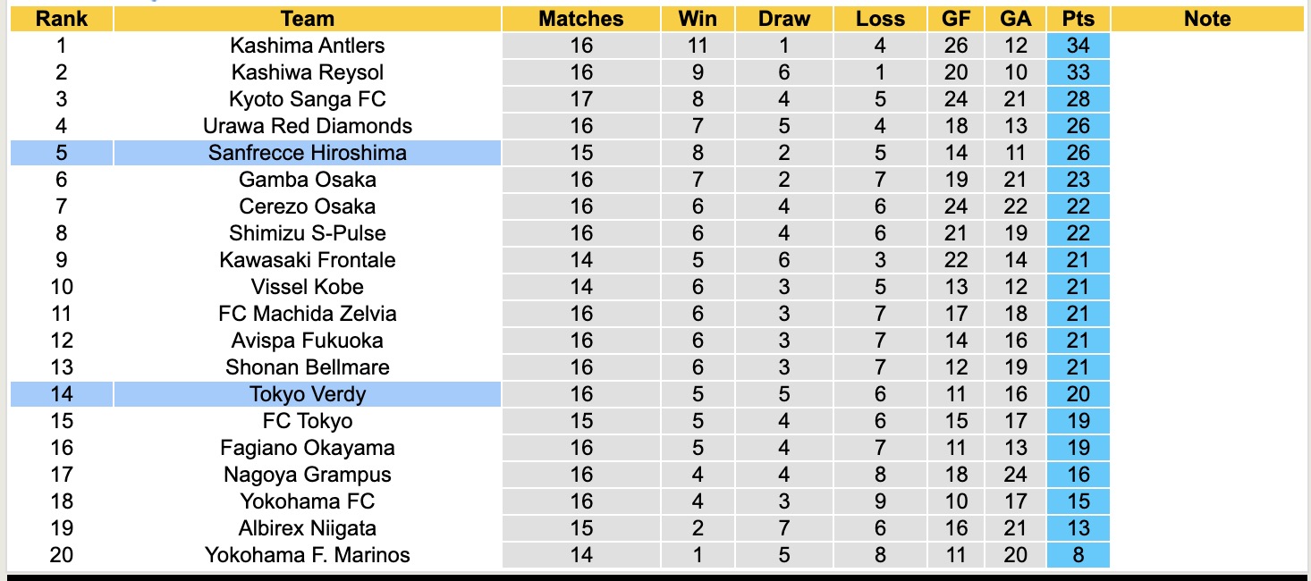Screen dimensions: 1311x581
Task: Select the Win column header
Action: (698, 19)
